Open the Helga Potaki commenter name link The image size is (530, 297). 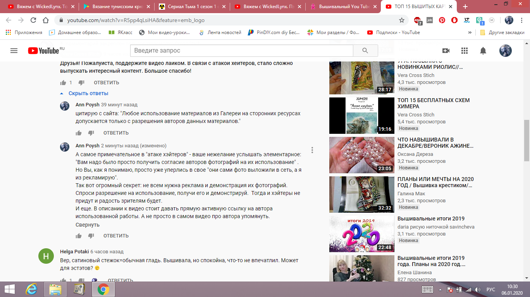pos(74,252)
